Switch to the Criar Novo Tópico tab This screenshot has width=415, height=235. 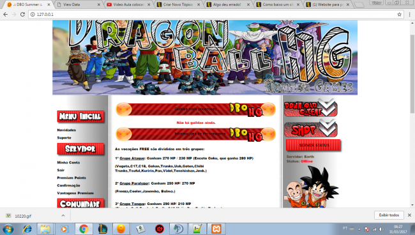tap(178, 4)
